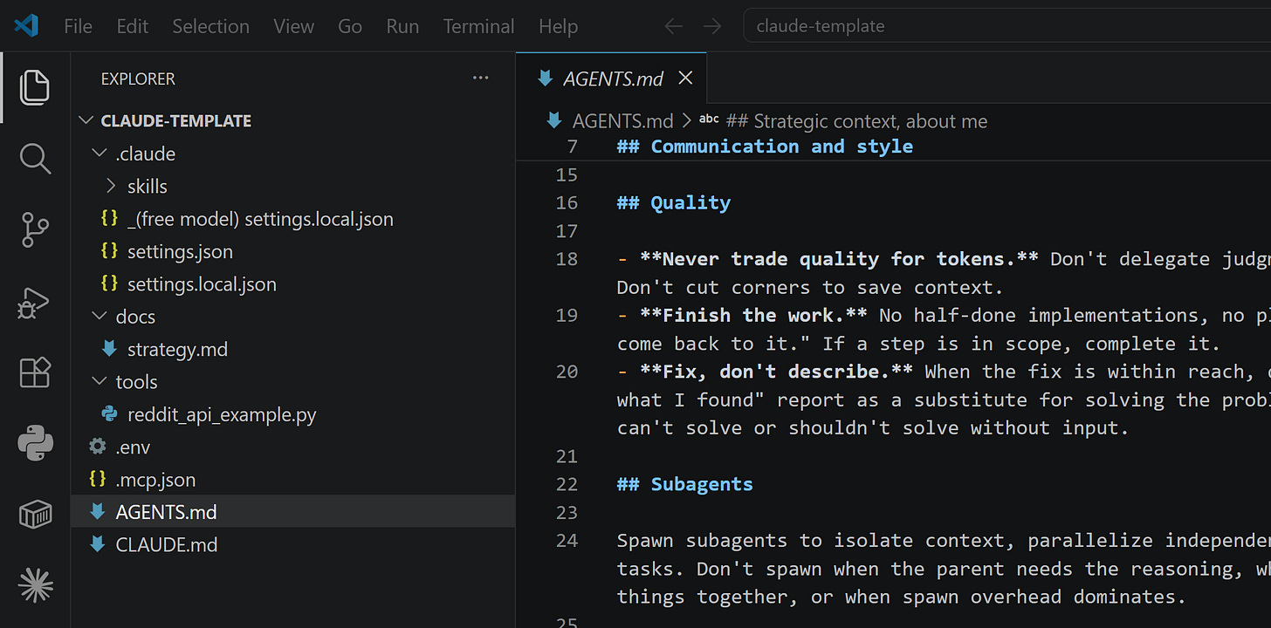The height and width of the screenshot is (628, 1271).
Task: Click '**Finish the work.**' text
Action: [x=753, y=315]
